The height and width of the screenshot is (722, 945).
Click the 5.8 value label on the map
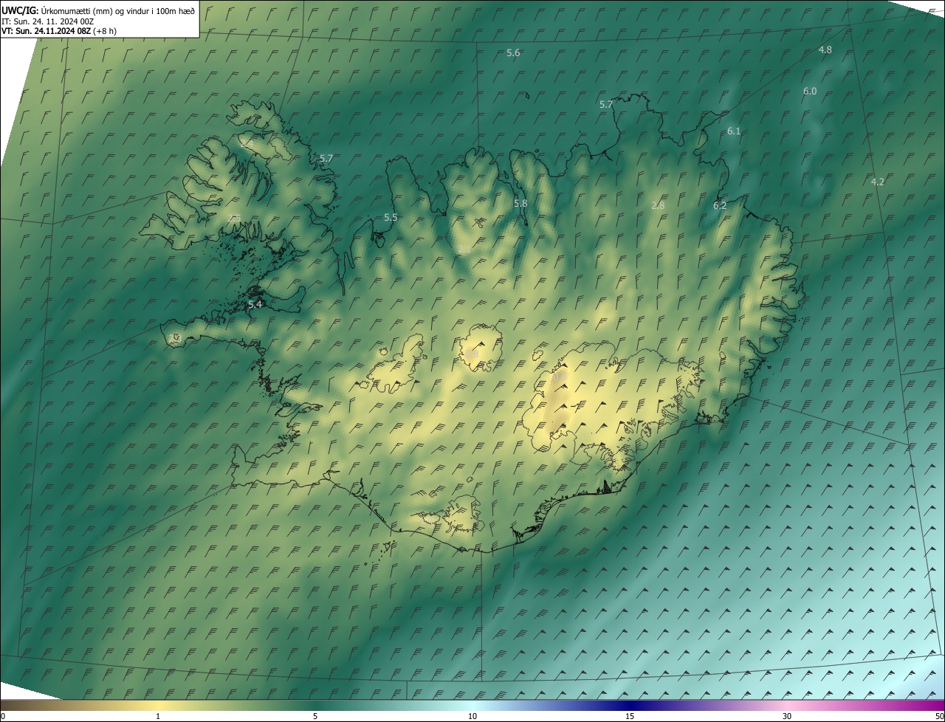520,204
